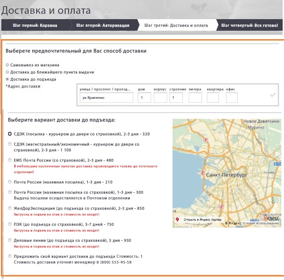Click heading Выберите вариант доставки до подъезда
The image size is (284, 280).
[62, 120]
